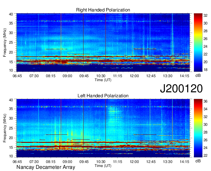Click the 06:45 time tick of lower plot
Screen dimensions: 211x171
coord(17,162)
